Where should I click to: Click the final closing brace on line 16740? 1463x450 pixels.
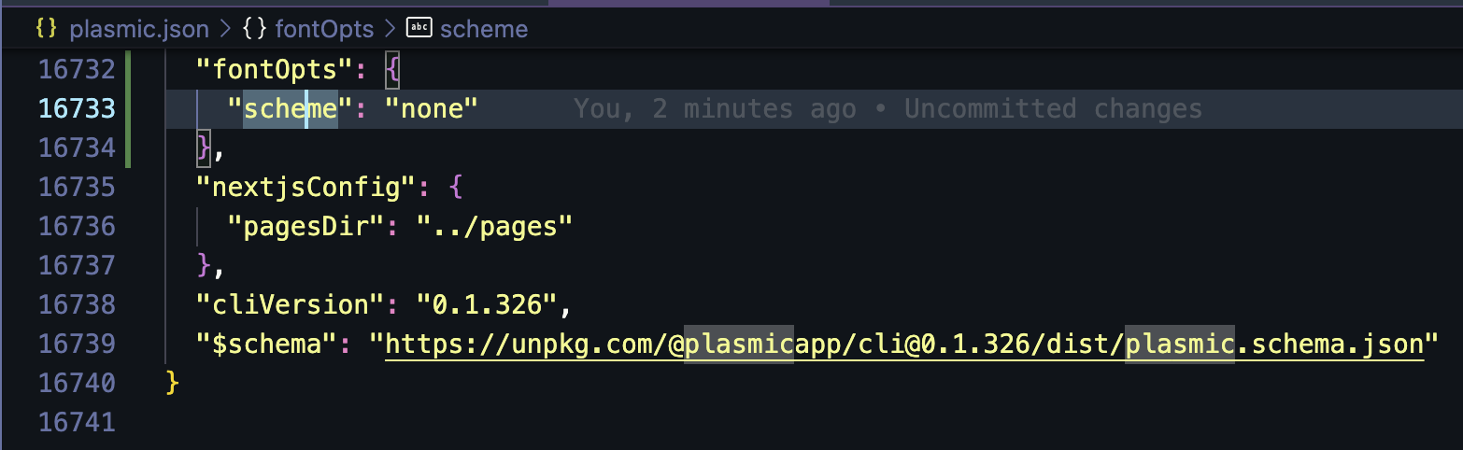[172, 384]
